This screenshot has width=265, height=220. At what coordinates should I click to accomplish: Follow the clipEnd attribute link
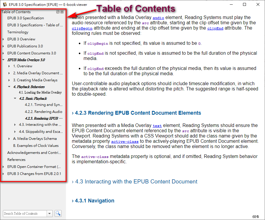point(215,28)
